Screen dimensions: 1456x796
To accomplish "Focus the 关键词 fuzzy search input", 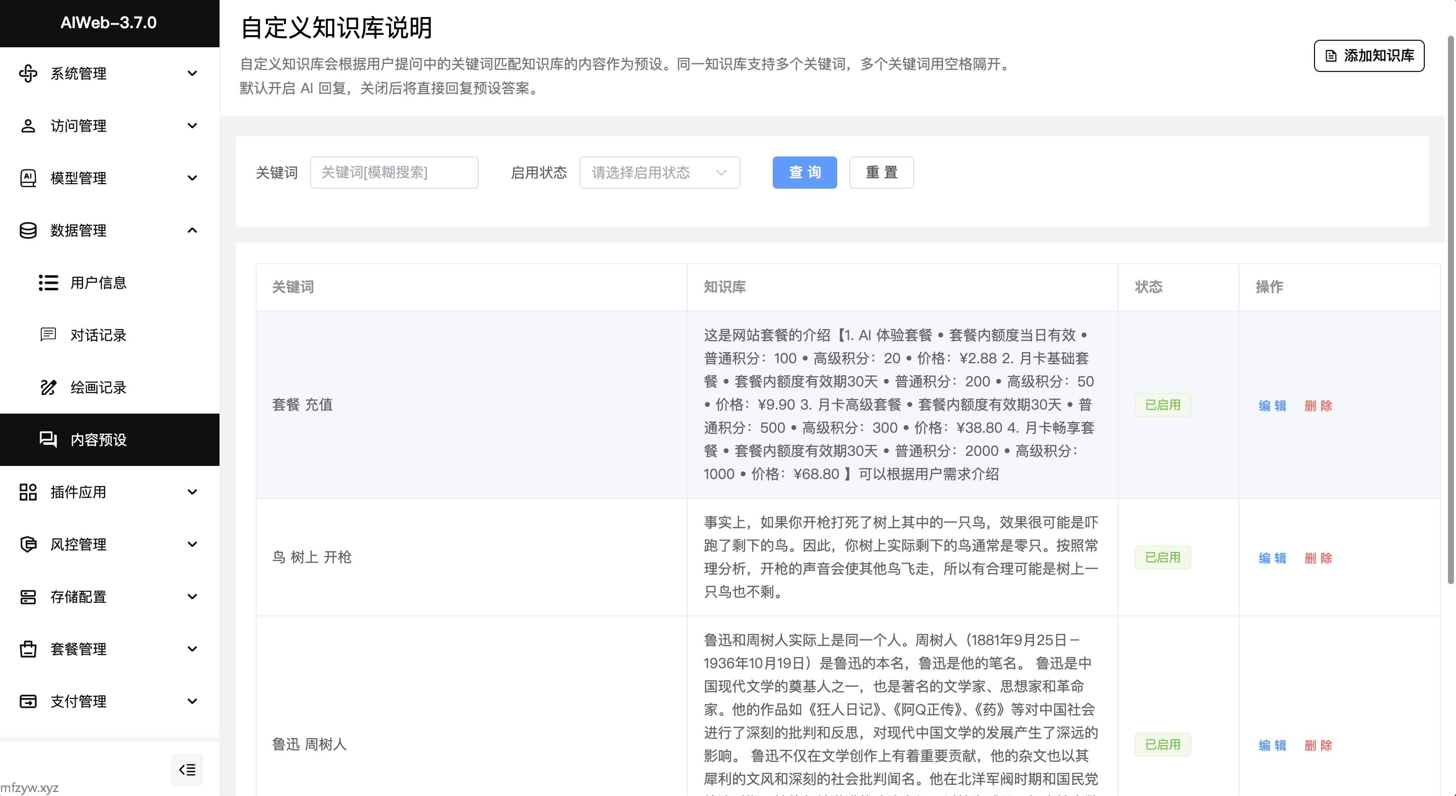I will 394,172.
